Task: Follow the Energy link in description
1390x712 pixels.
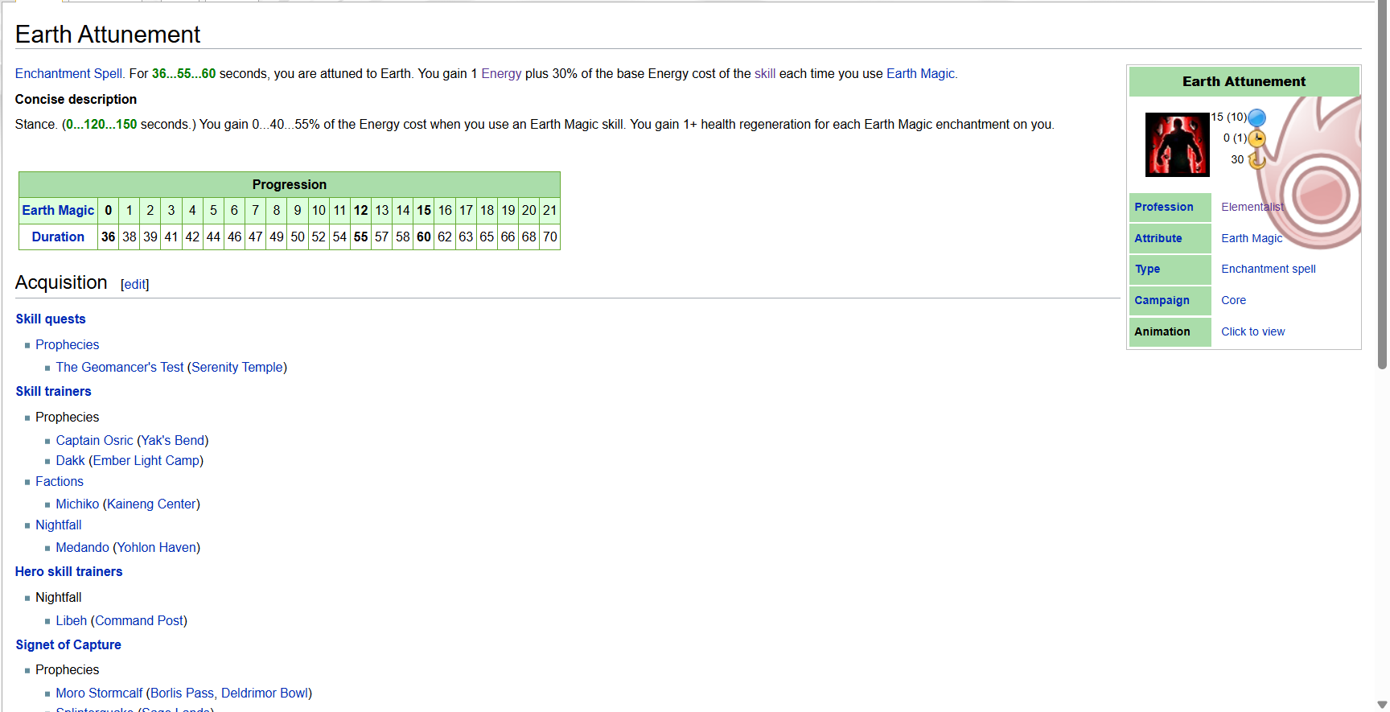Action: tap(501, 73)
